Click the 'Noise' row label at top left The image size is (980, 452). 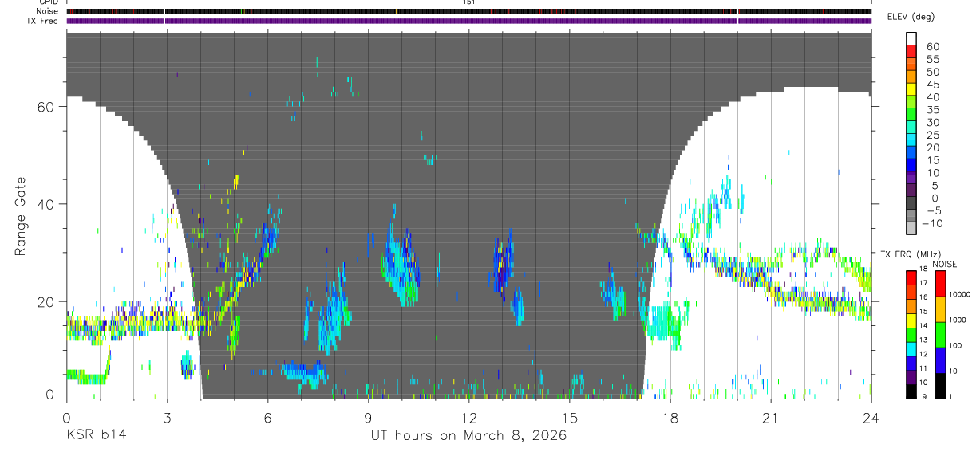click(x=47, y=11)
